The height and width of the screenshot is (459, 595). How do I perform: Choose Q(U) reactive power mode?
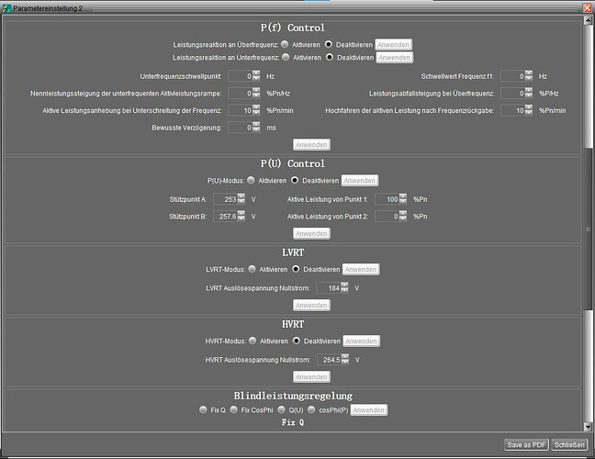(281, 409)
